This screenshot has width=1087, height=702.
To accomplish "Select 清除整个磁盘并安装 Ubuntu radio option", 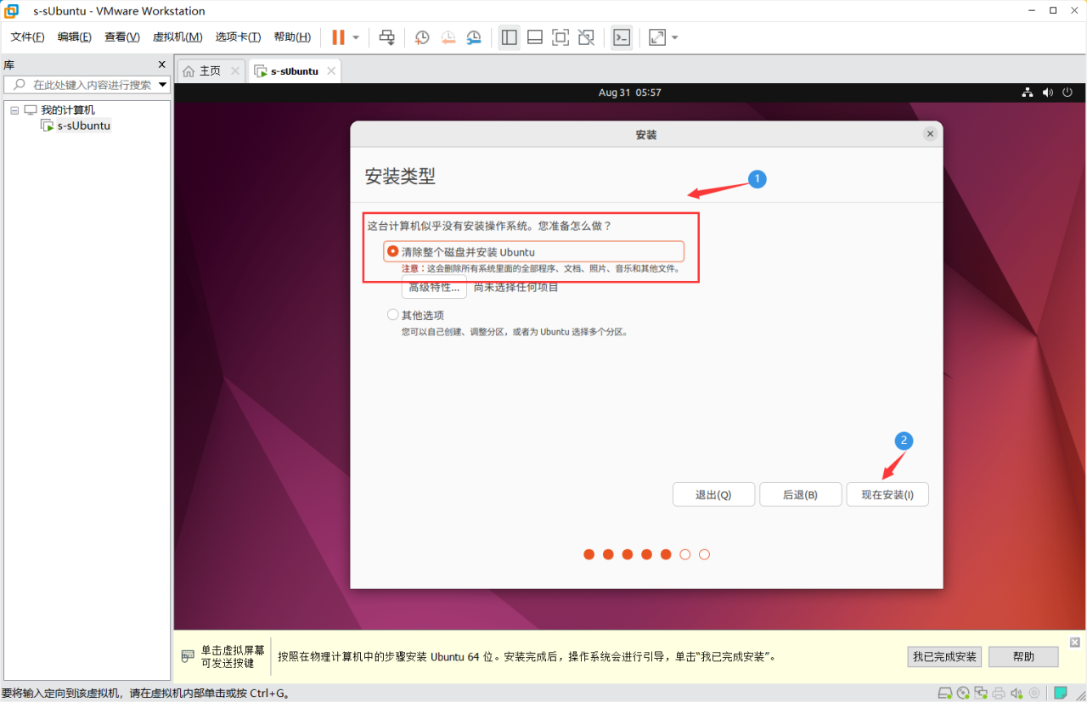I will (x=392, y=251).
